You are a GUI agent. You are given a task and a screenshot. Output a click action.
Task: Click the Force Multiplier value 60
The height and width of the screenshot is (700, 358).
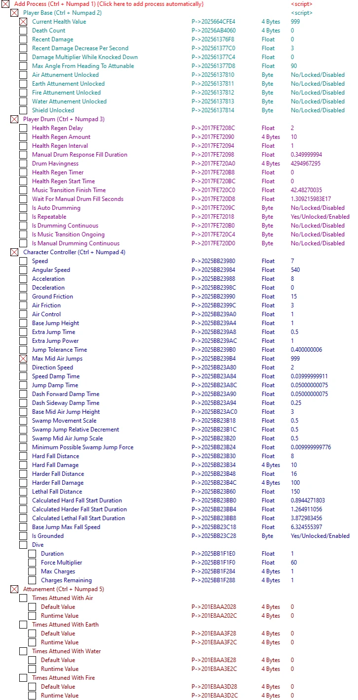[294, 563]
